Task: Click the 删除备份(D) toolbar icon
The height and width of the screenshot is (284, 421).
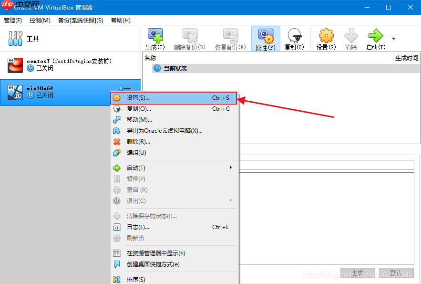Action: (x=192, y=38)
